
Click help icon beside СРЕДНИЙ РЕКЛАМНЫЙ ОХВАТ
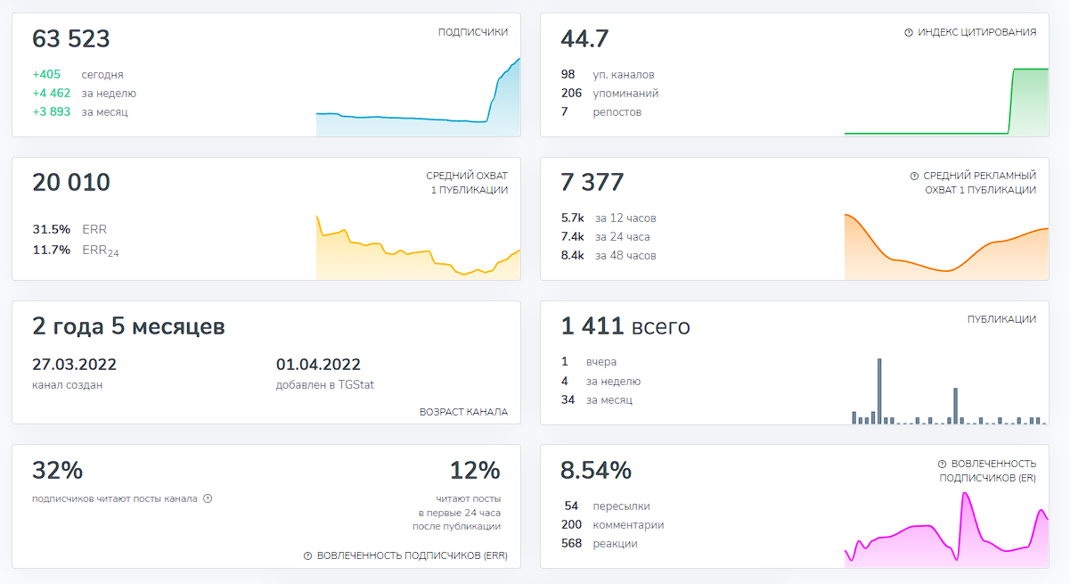(x=914, y=176)
